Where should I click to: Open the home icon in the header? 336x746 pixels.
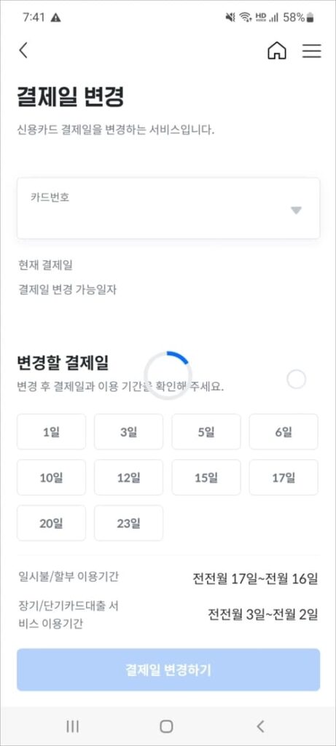click(277, 50)
